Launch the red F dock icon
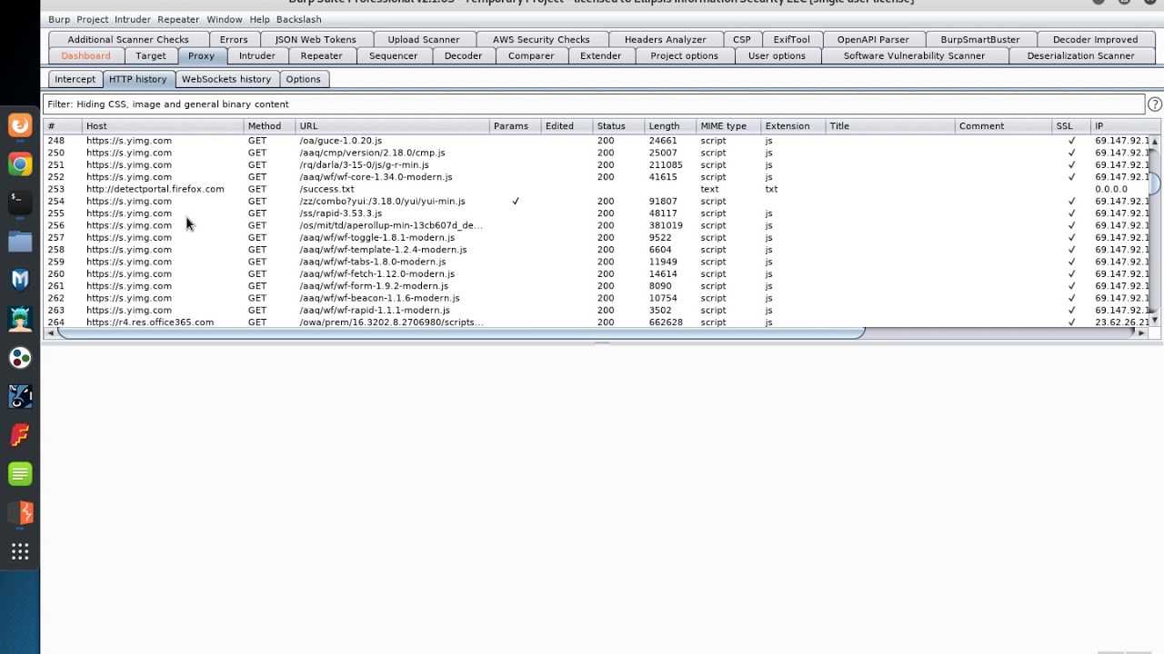Viewport: 1164px width, 654px height. (x=20, y=435)
